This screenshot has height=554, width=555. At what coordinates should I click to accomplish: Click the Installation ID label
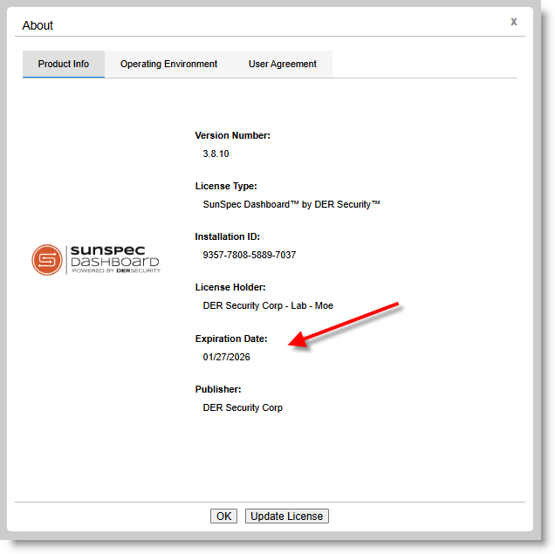click(x=227, y=236)
